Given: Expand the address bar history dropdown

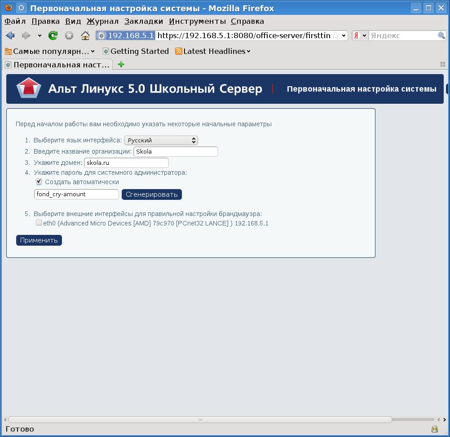Looking at the screenshot, I should [344, 35].
